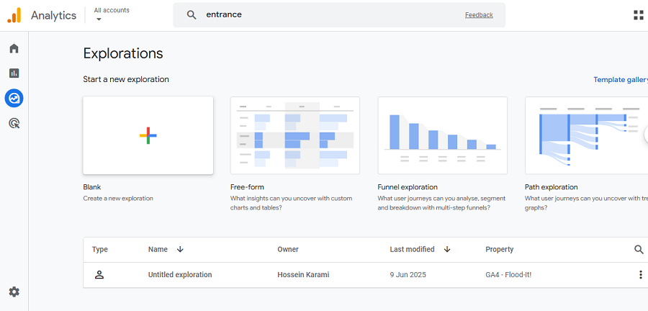The height and width of the screenshot is (311, 648).
Task: Open the Home icon in sidebar
Action: click(x=14, y=48)
